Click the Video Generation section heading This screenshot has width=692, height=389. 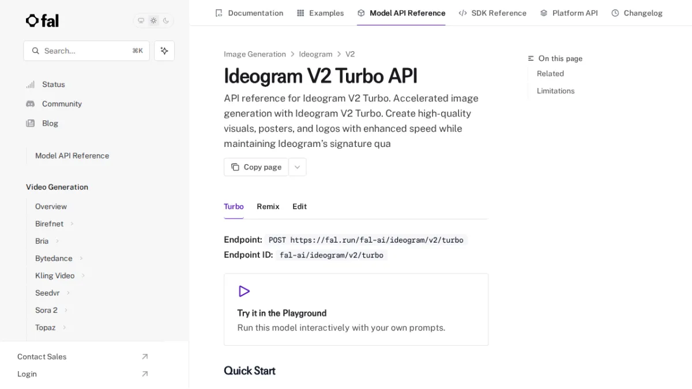point(57,187)
